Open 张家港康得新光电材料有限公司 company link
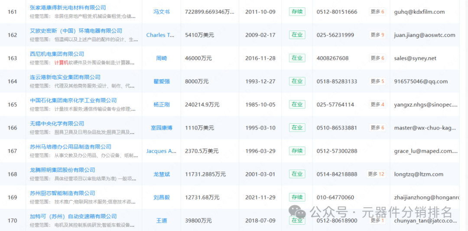The height and width of the screenshot is (231, 468). (68, 8)
